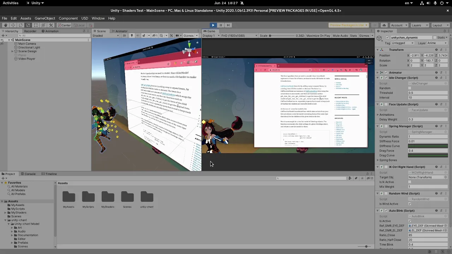Screen dimensions: 452x254
Task: Toggle Center pivot mode button
Action: [65, 25]
